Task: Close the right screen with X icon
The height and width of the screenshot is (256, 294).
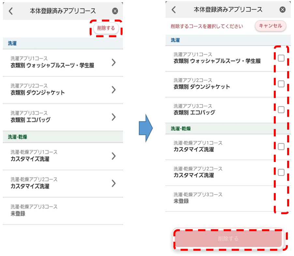Action: pos(282,9)
